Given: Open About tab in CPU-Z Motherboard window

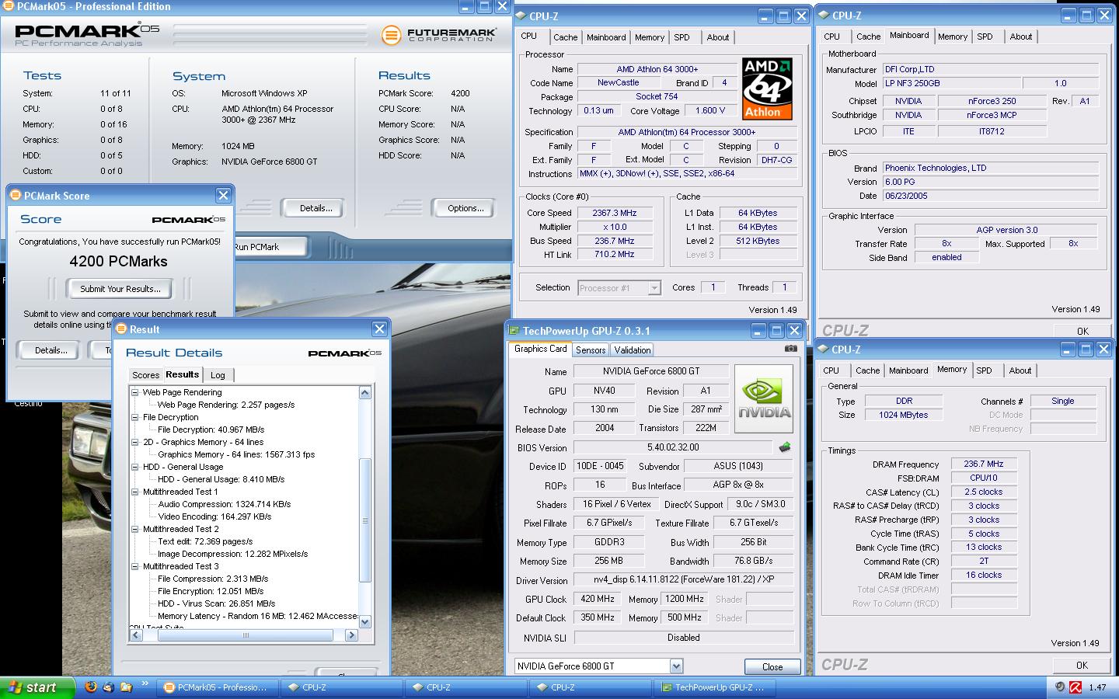Looking at the screenshot, I should (x=1021, y=37).
